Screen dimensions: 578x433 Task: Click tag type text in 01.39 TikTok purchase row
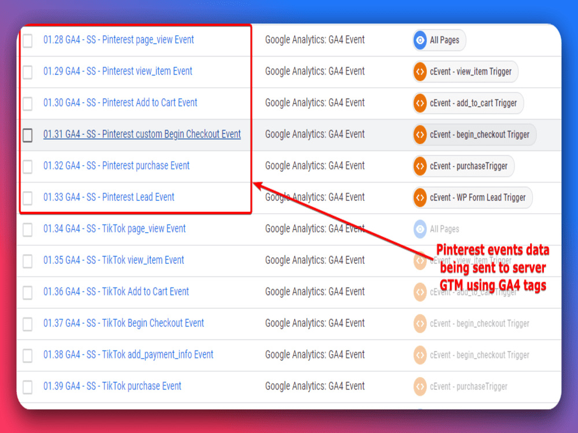[x=315, y=386]
